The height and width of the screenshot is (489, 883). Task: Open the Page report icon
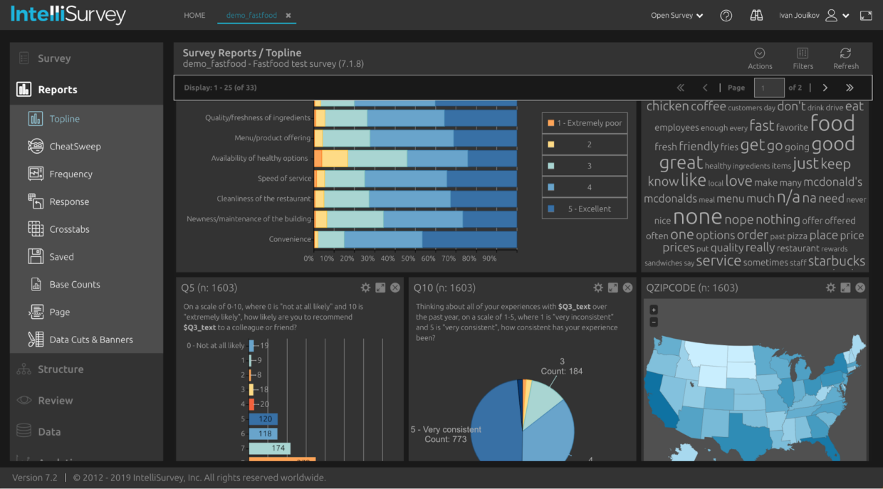pos(36,312)
